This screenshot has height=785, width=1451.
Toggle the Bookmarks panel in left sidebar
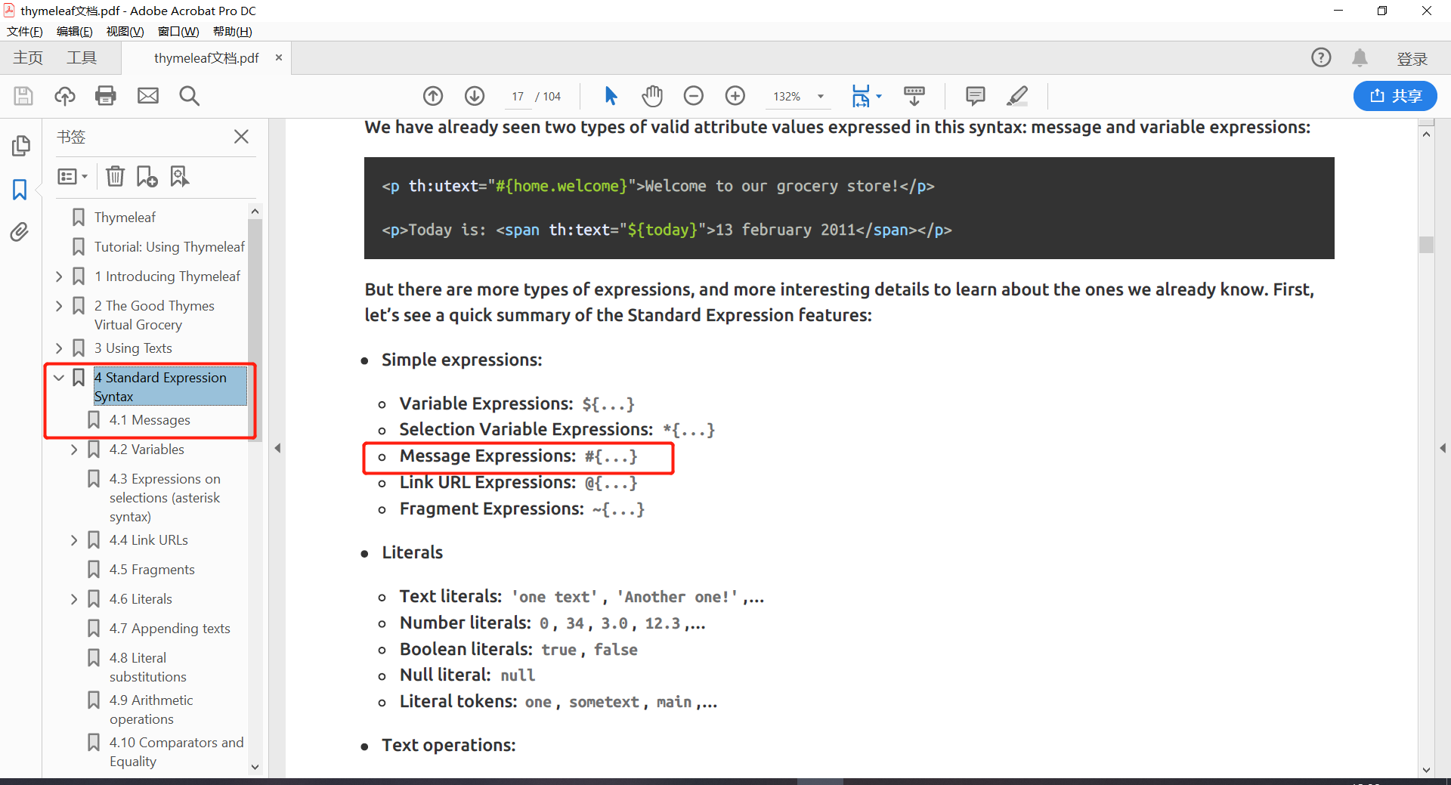(x=20, y=190)
